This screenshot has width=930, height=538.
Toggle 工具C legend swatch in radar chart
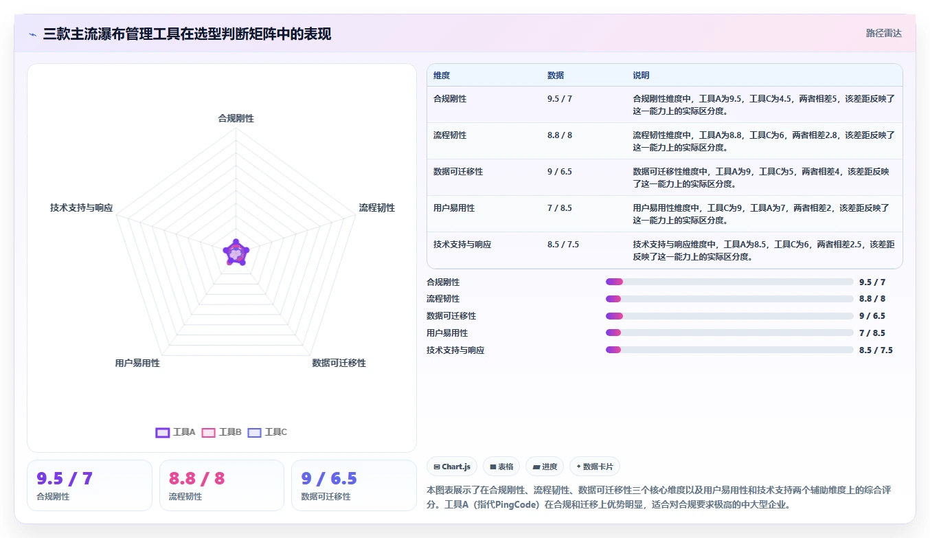click(255, 432)
